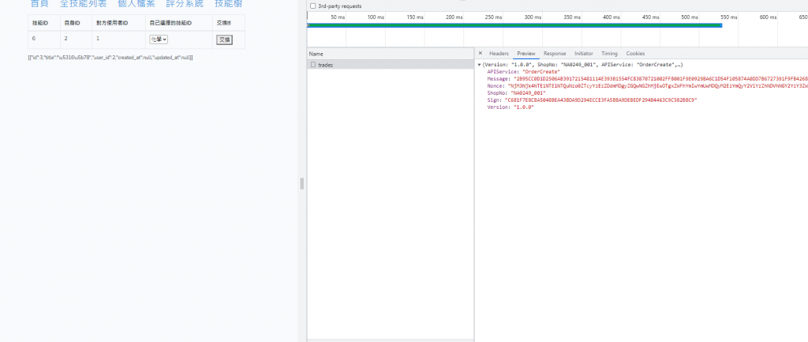
Task: Open the 首頁 navigation link
Action: point(39,4)
